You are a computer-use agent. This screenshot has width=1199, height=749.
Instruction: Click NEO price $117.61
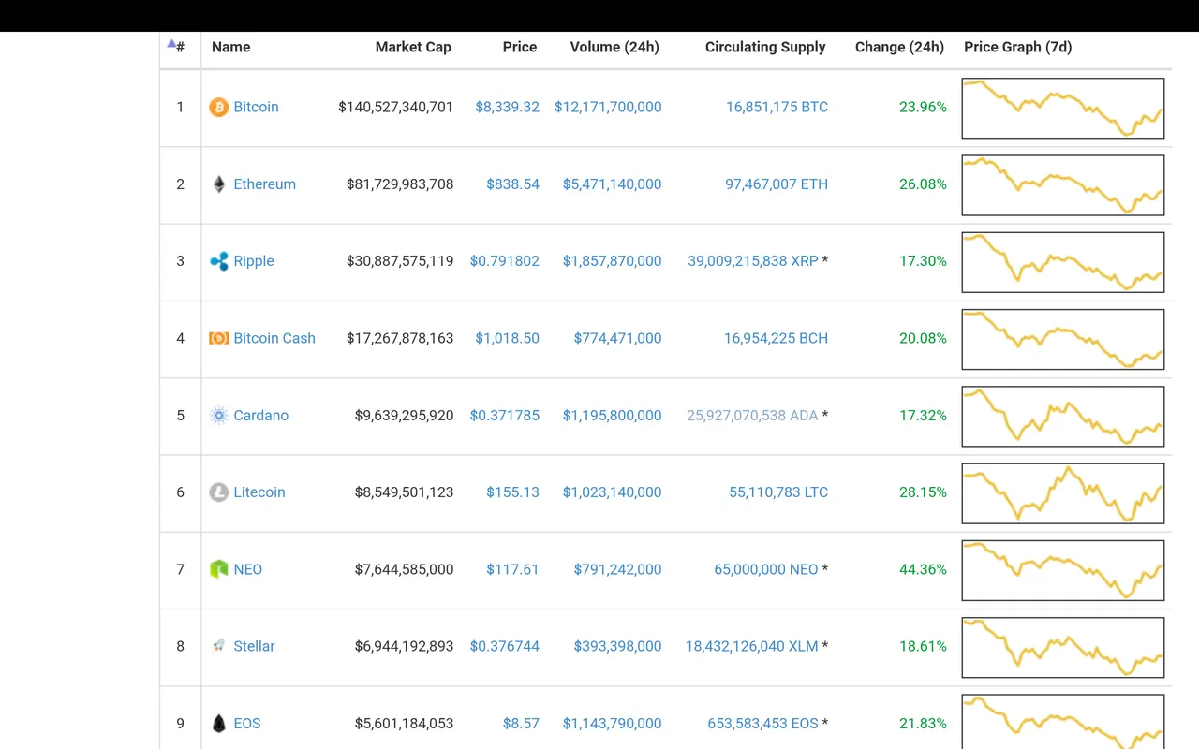tap(512, 569)
